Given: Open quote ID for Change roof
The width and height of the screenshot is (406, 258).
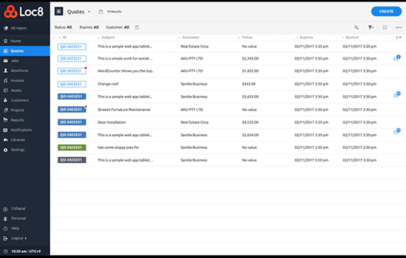Looking at the screenshot, I should coord(72,84).
